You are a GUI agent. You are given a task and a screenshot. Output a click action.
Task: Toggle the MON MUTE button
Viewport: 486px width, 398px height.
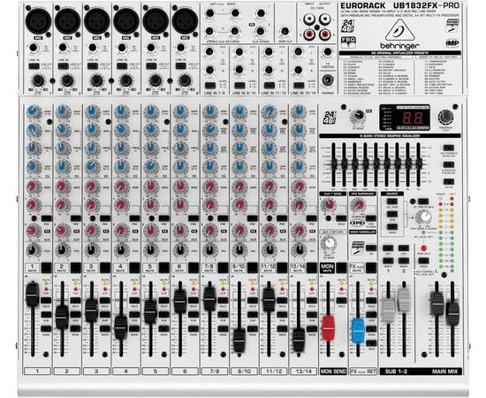click(x=341, y=267)
